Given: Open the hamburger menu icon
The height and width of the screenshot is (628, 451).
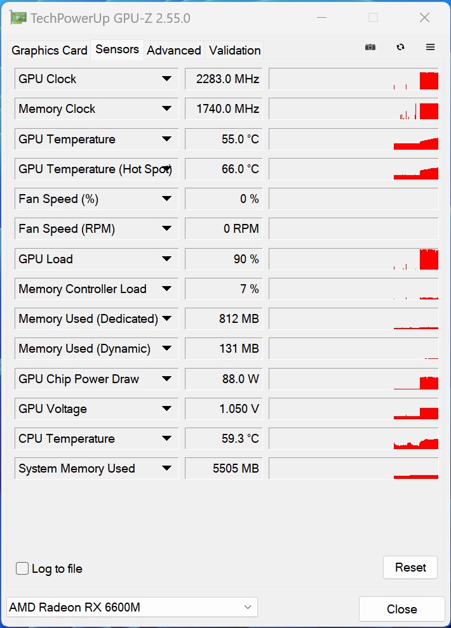Looking at the screenshot, I should point(430,47).
